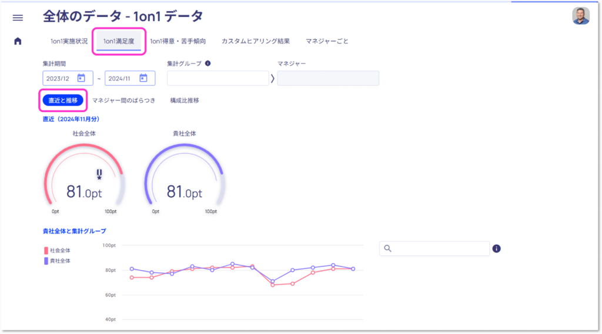Click the page title 全体のデータ - 1on1 データ

pos(123,16)
